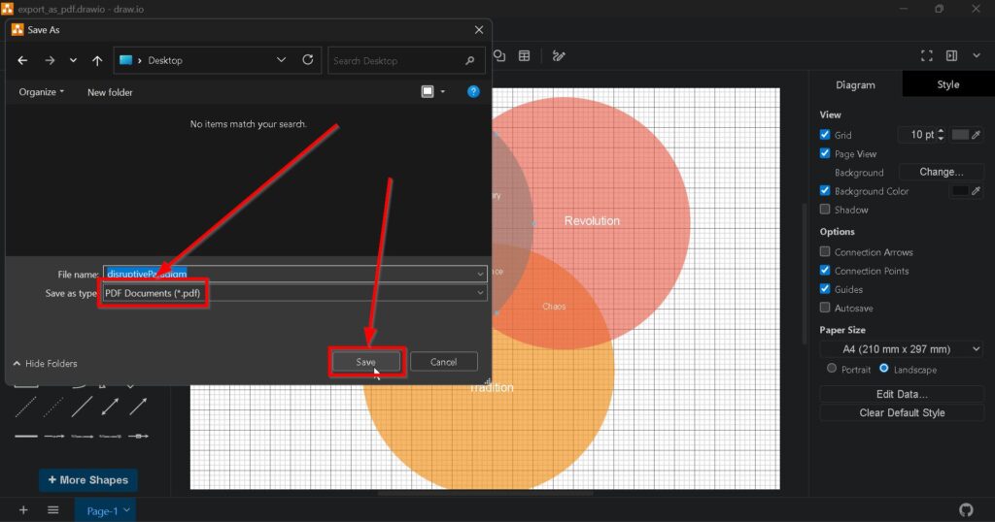Open the Organize dropdown menu
The width and height of the screenshot is (995, 522).
click(x=42, y=92)
